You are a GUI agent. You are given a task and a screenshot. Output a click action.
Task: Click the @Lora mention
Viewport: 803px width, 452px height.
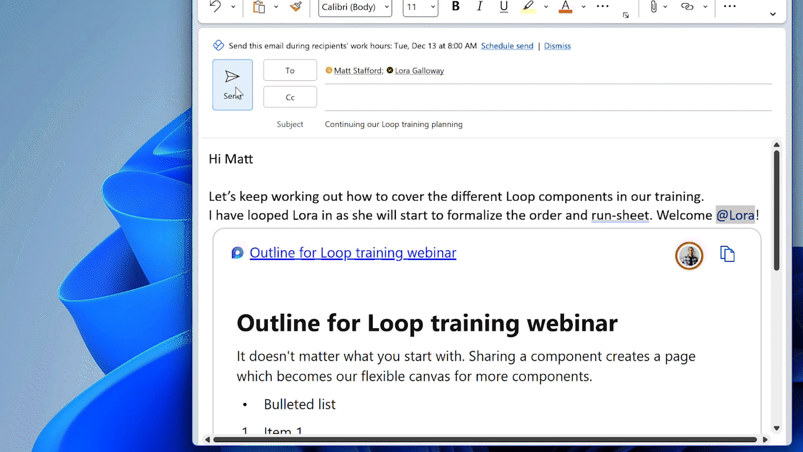[735, 215]
